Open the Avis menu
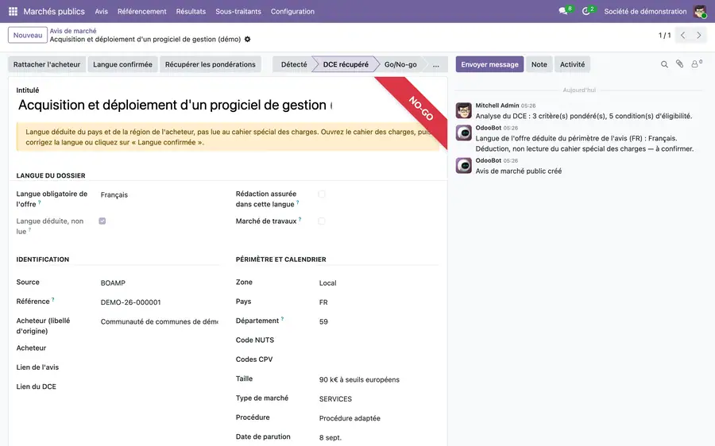 click(101, 11)
